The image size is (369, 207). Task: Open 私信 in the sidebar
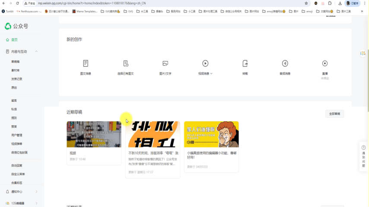pos(14,109)
